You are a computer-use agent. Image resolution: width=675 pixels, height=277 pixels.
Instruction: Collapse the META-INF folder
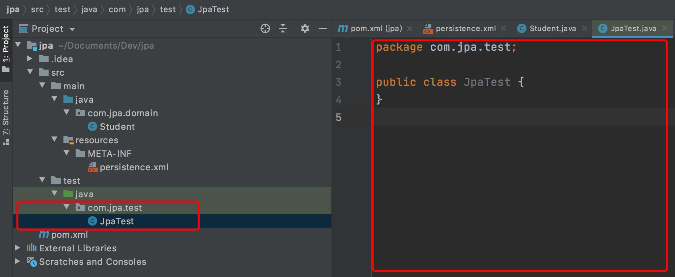67,153
